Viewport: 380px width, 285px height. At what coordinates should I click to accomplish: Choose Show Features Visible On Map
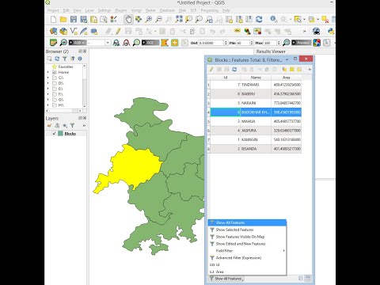point(247,237)
